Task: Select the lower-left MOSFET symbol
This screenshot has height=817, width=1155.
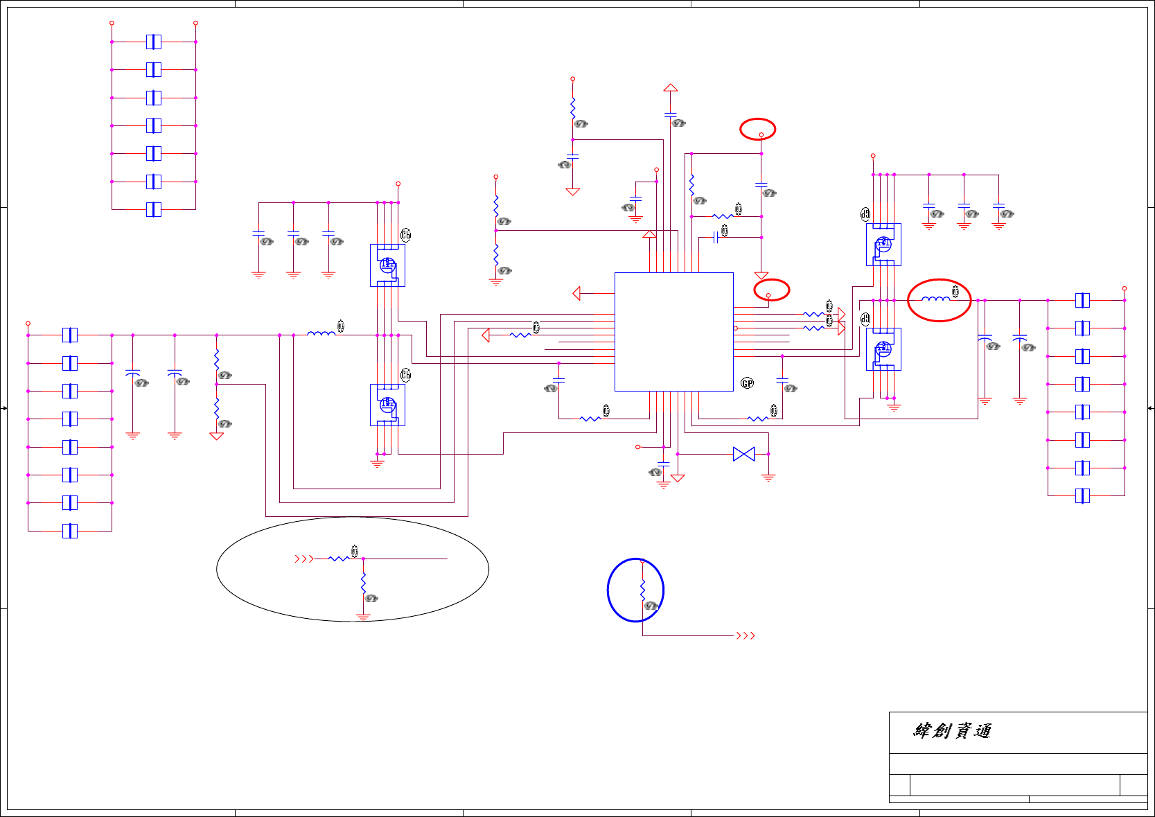Action: coord(387,405)
